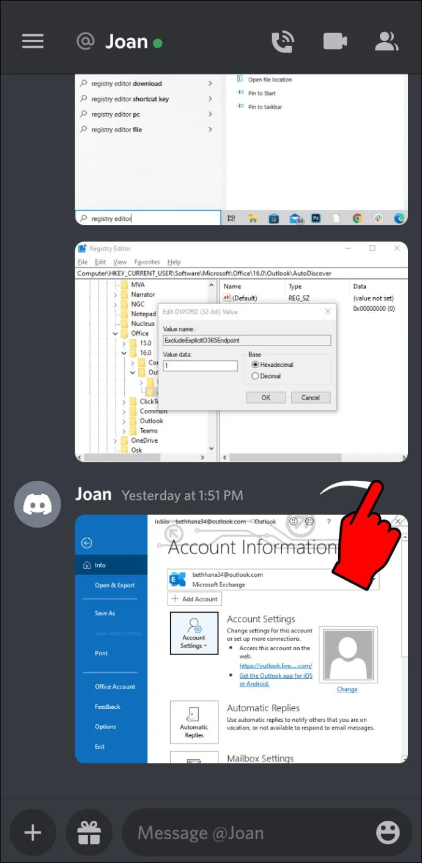
Task: Tap the Joan username above the Outlook image
Action: coord(93,494)
